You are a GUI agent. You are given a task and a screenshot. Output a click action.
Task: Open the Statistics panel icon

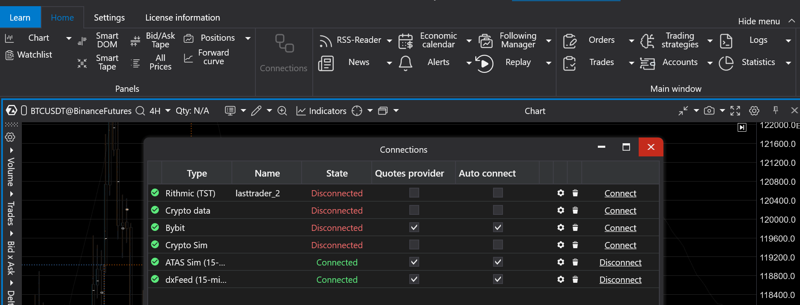click(726, 63)
